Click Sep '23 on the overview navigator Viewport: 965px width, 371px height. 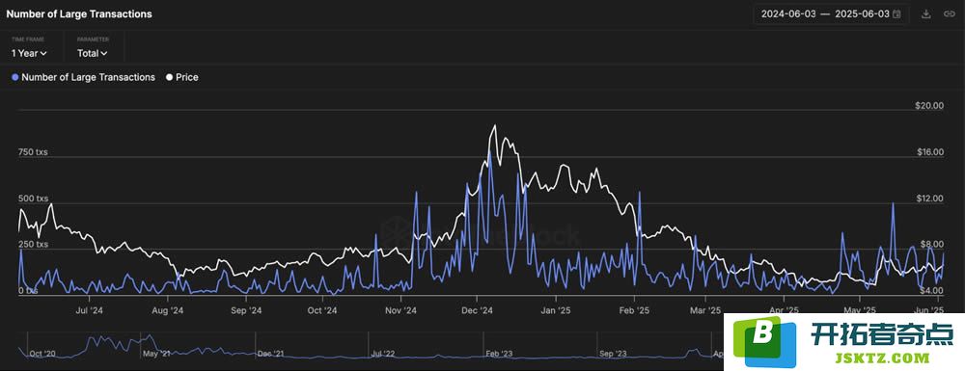[x=613, y=354]
